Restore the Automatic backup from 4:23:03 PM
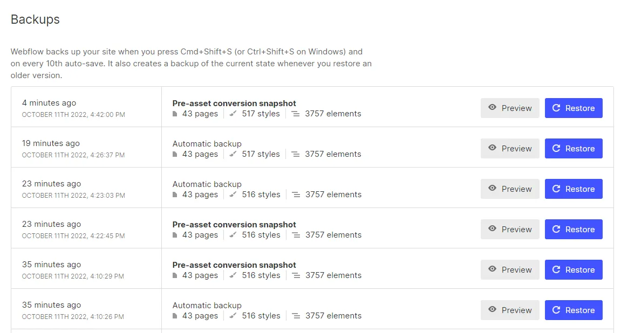This screenshot has height=333, width=621. coord(574,189)
